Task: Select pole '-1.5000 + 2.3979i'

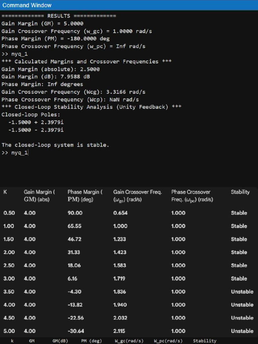Action: tap(36, 122)
